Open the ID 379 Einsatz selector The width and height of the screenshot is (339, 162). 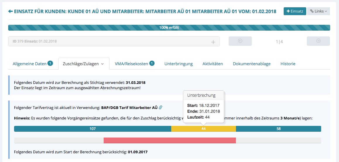point(111,41)
